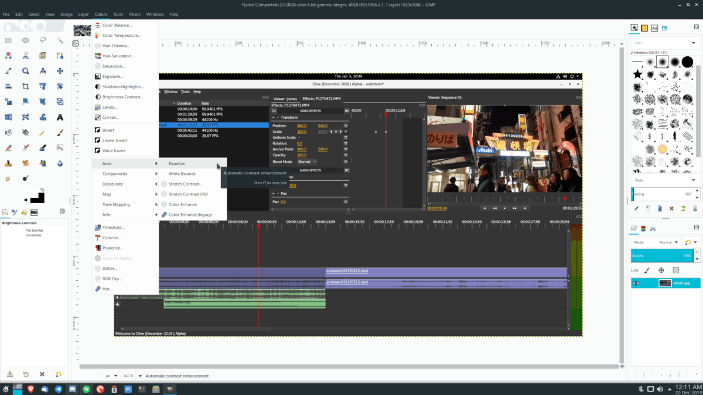Reset tool options to default values
Viewport: 703px width, 395px height.
coord(59,375)
